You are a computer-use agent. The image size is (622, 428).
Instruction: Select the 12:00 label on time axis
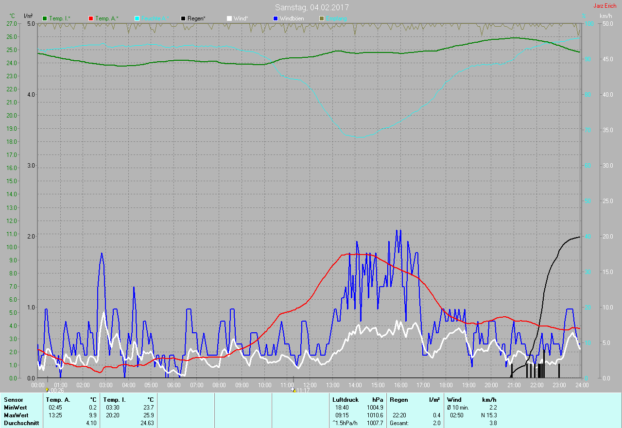[x=310, y=385]
